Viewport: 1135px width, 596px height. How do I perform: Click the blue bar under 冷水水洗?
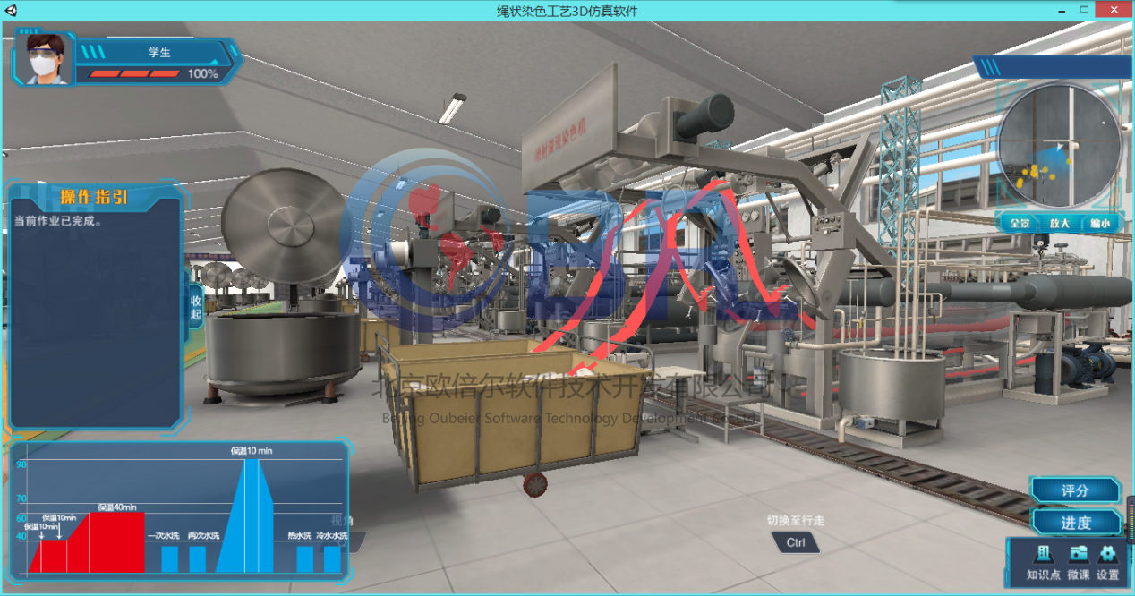[x=332, y=559]
